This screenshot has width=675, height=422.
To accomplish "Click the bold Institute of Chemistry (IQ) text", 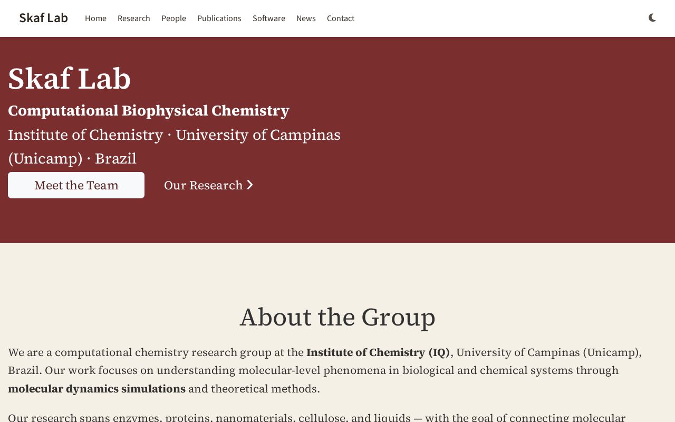I will coord(378,352).
